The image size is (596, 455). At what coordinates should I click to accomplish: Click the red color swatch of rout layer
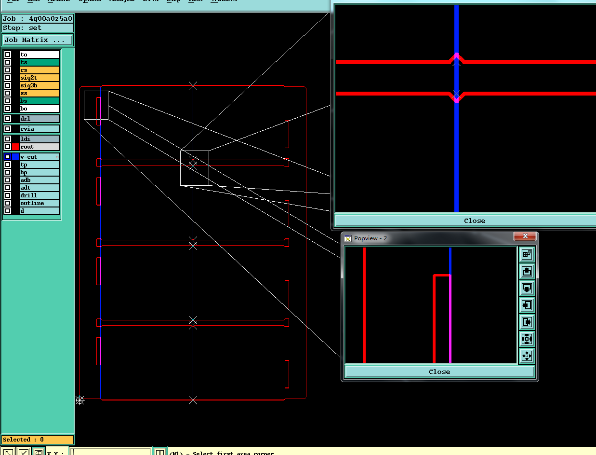[15, 147]
